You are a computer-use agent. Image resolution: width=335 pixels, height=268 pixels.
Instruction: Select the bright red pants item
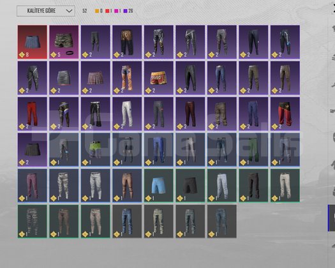(x=33, y=114)
